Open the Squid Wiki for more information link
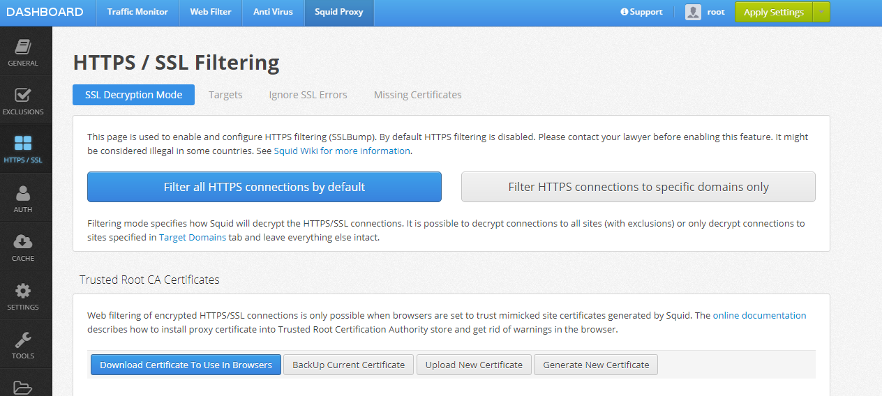The width and height of the screenshot is (882, 396). coord(342,151)
